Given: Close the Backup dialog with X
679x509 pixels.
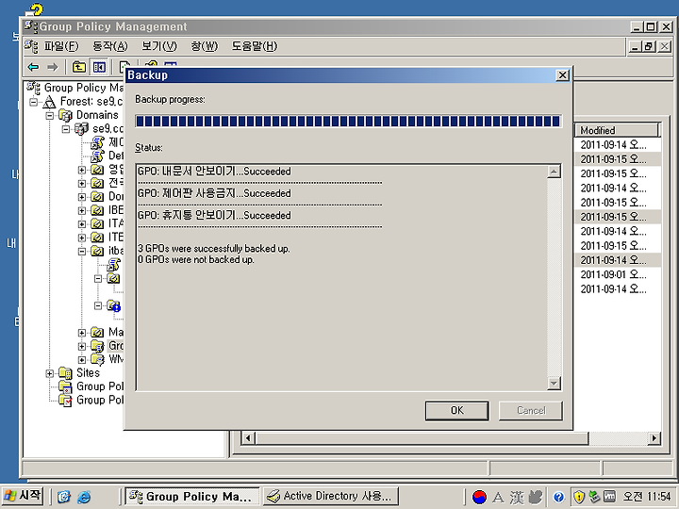Looking at the screenshot, I should pyautogui.click(x=562, y=75).
